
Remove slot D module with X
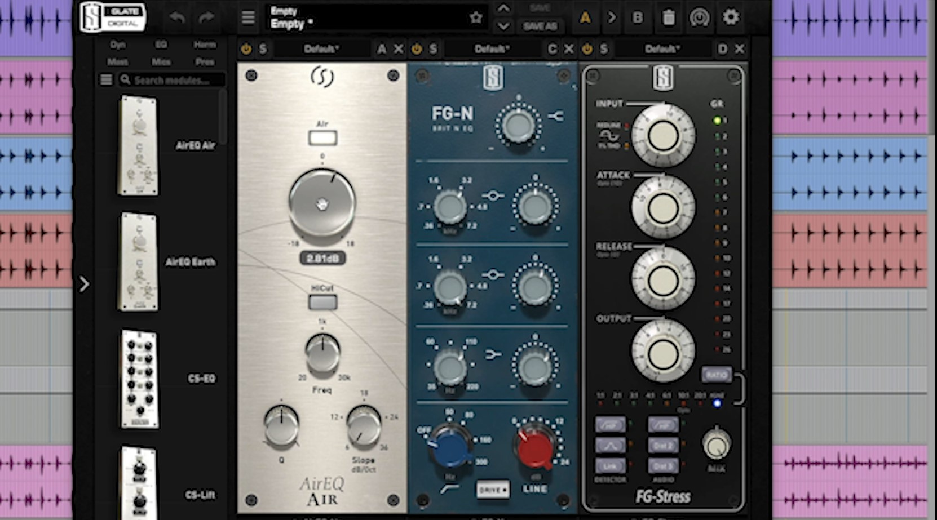click(x=740, y=49)
